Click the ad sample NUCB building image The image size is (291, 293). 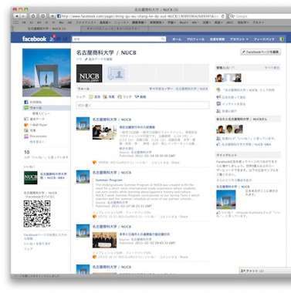[226, 200]
